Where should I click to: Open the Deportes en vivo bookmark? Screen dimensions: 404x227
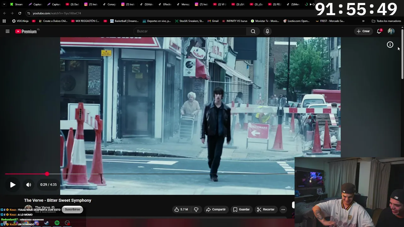(x=157, y=21)
